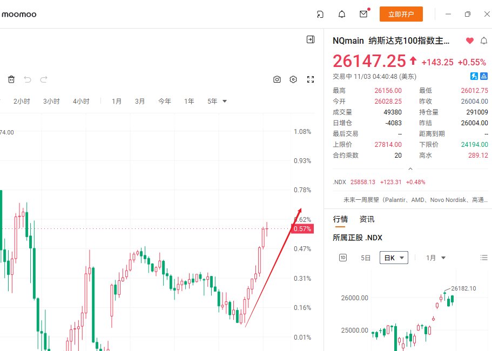Switch to the 行情 tab
492x351 pixels.
[x=340, y=219]
